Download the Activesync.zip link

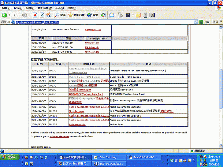77,124
